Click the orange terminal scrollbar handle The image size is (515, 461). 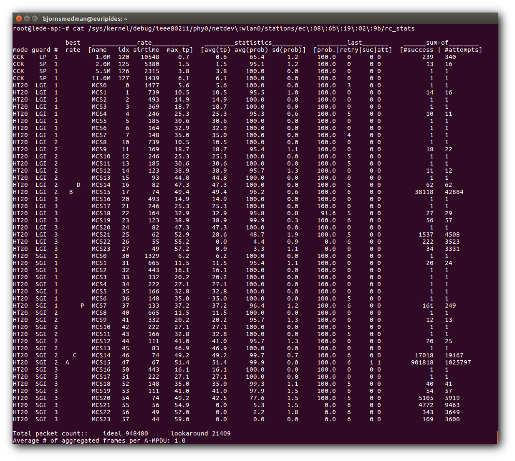(x=497, y=437)
